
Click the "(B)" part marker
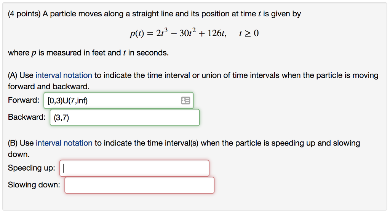tap(13, 143)
